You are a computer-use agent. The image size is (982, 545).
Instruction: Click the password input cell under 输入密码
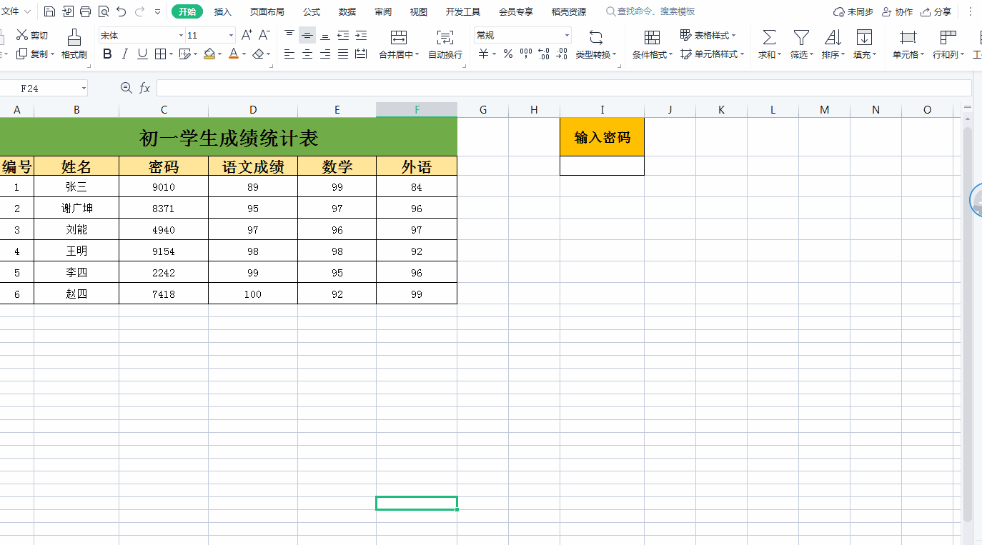pos(602,166)
